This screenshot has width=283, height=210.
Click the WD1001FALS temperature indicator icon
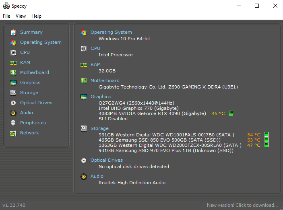(266, 134)
